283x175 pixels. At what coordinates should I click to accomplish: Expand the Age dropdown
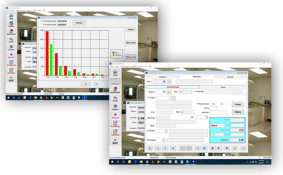click(206, 117)
